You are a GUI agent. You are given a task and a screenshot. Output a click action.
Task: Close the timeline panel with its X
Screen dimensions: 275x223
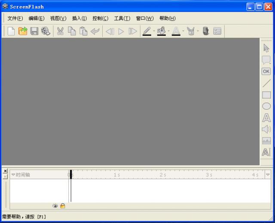coord(5,171)
